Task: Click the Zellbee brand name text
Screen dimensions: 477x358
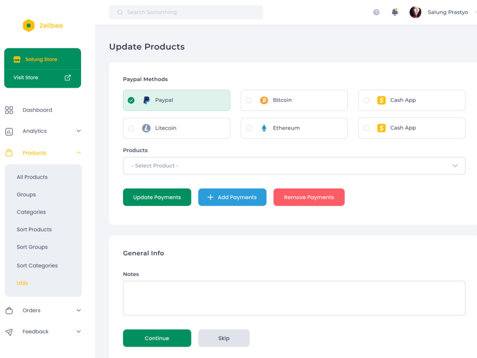Action: point(51,26)
